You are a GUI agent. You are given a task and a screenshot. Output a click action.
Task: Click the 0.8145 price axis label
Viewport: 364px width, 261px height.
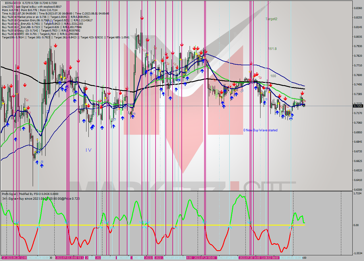[x=358, y=27]
